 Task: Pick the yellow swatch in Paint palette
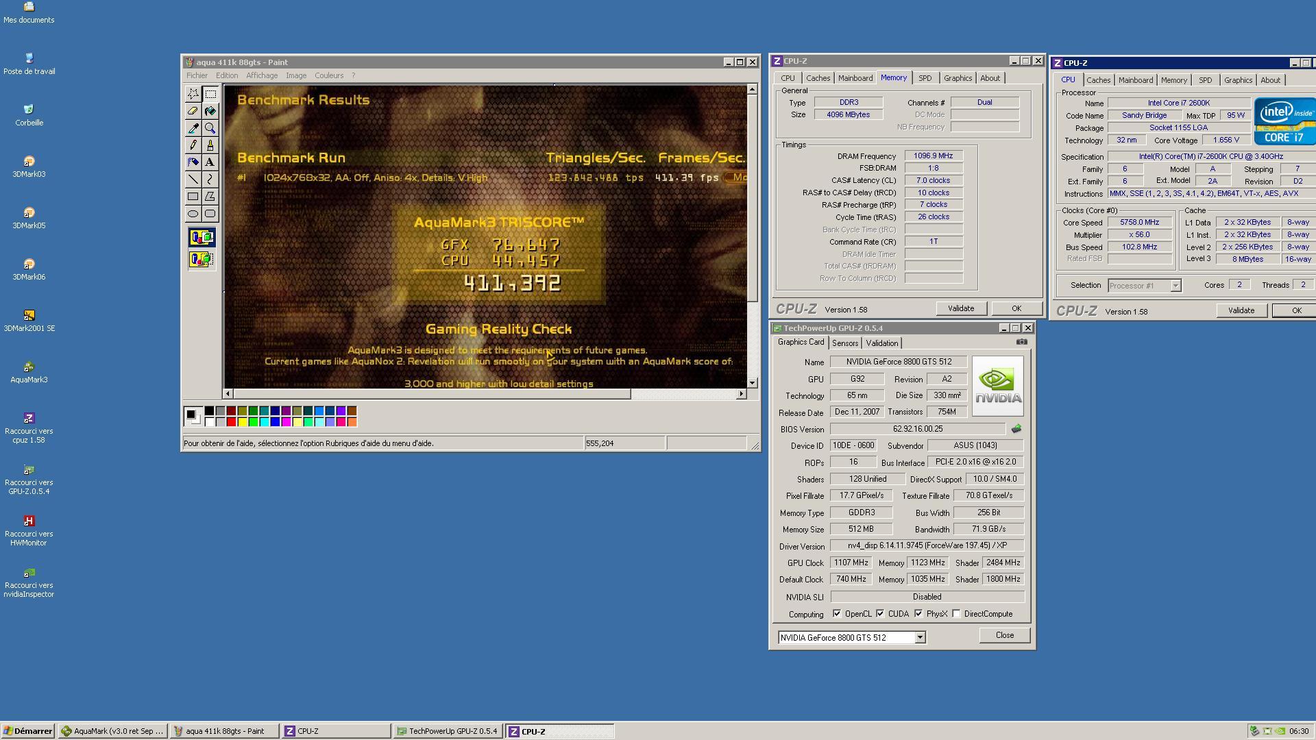point(242,422)
